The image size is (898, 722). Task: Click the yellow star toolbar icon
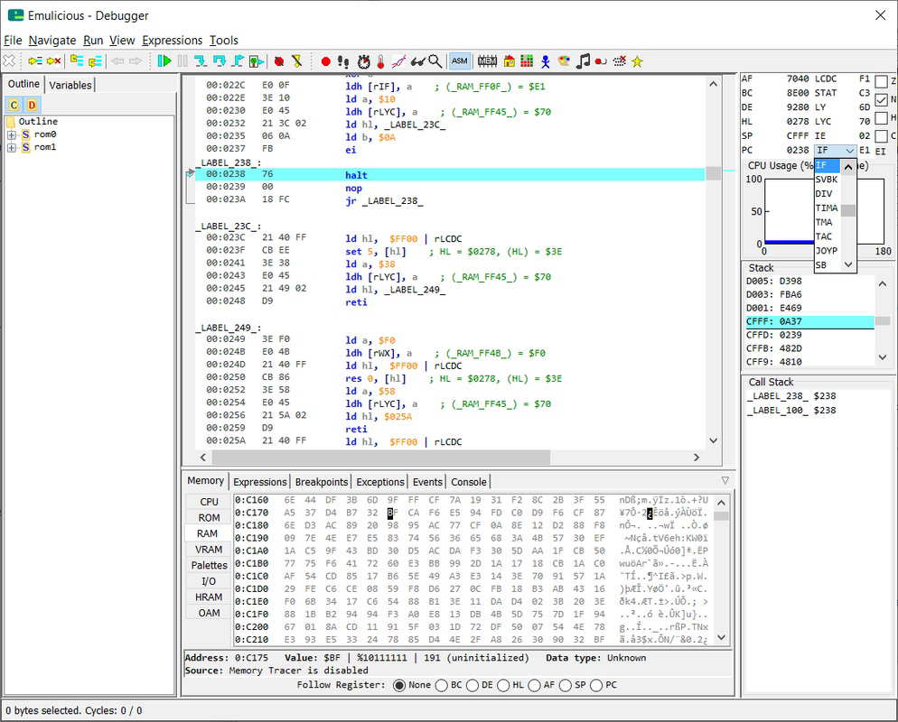[x=637, y=61]
